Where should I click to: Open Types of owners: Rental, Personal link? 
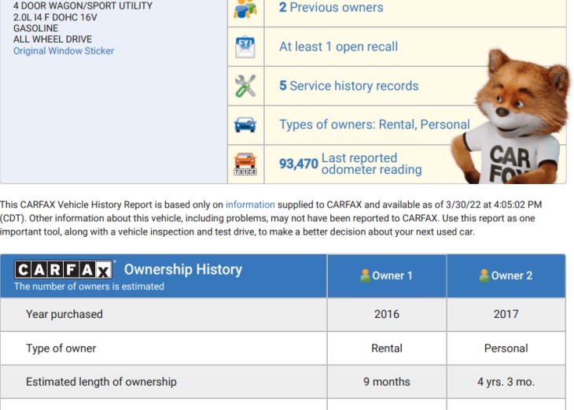coord(374,124)
